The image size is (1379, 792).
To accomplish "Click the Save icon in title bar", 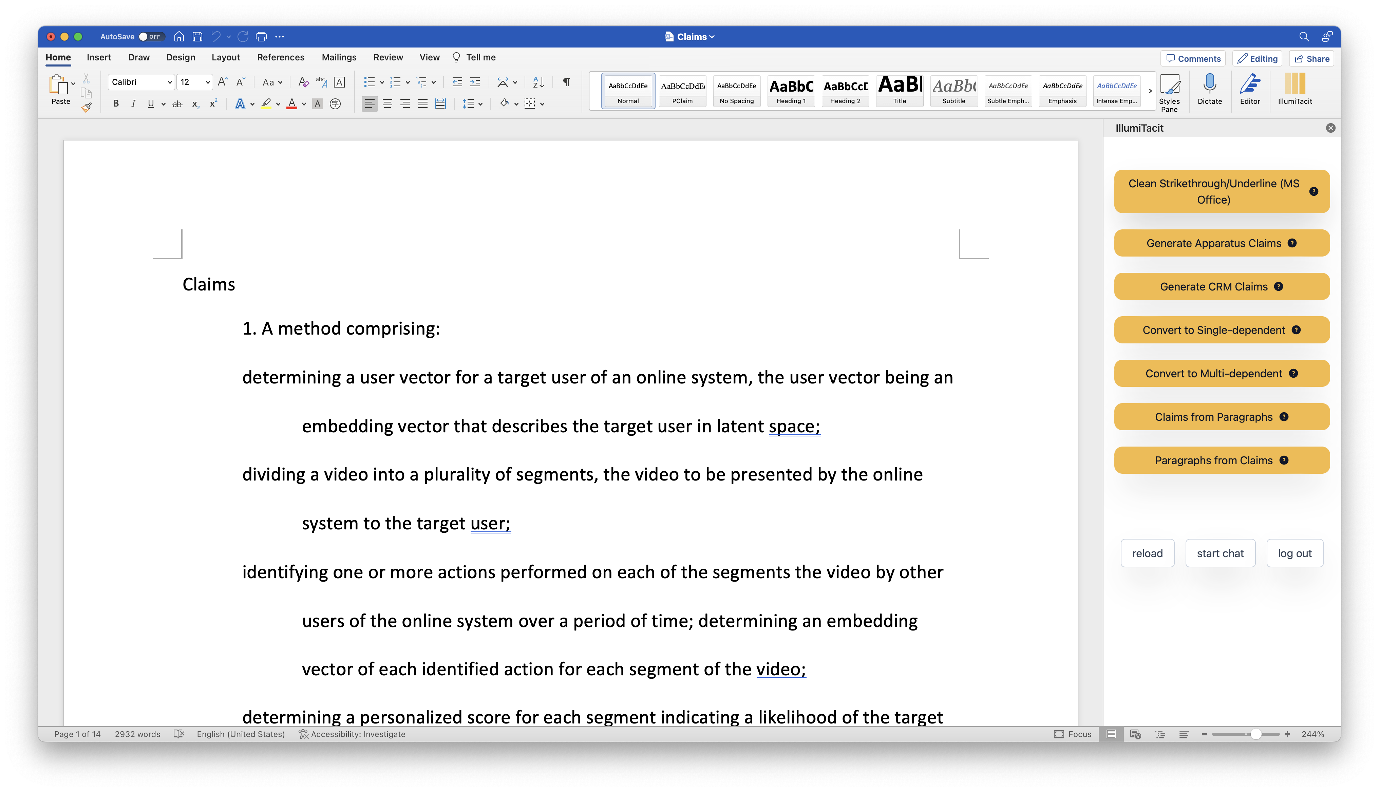I will (197, 36).
